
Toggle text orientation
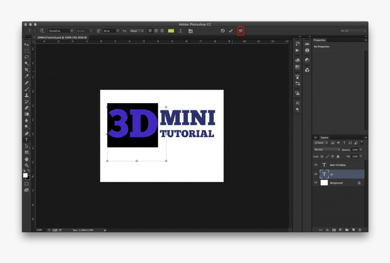point(42,31)
